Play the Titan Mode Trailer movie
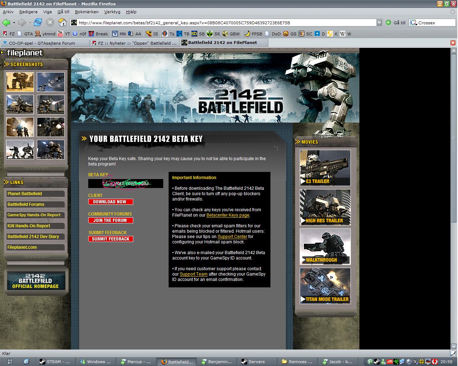This screenshot has width=458, height=366. tap(325, 286)
